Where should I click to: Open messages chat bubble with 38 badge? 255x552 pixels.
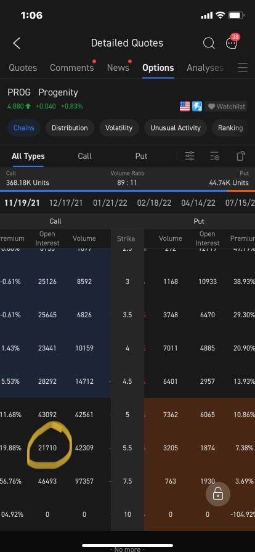coord(232,41)
